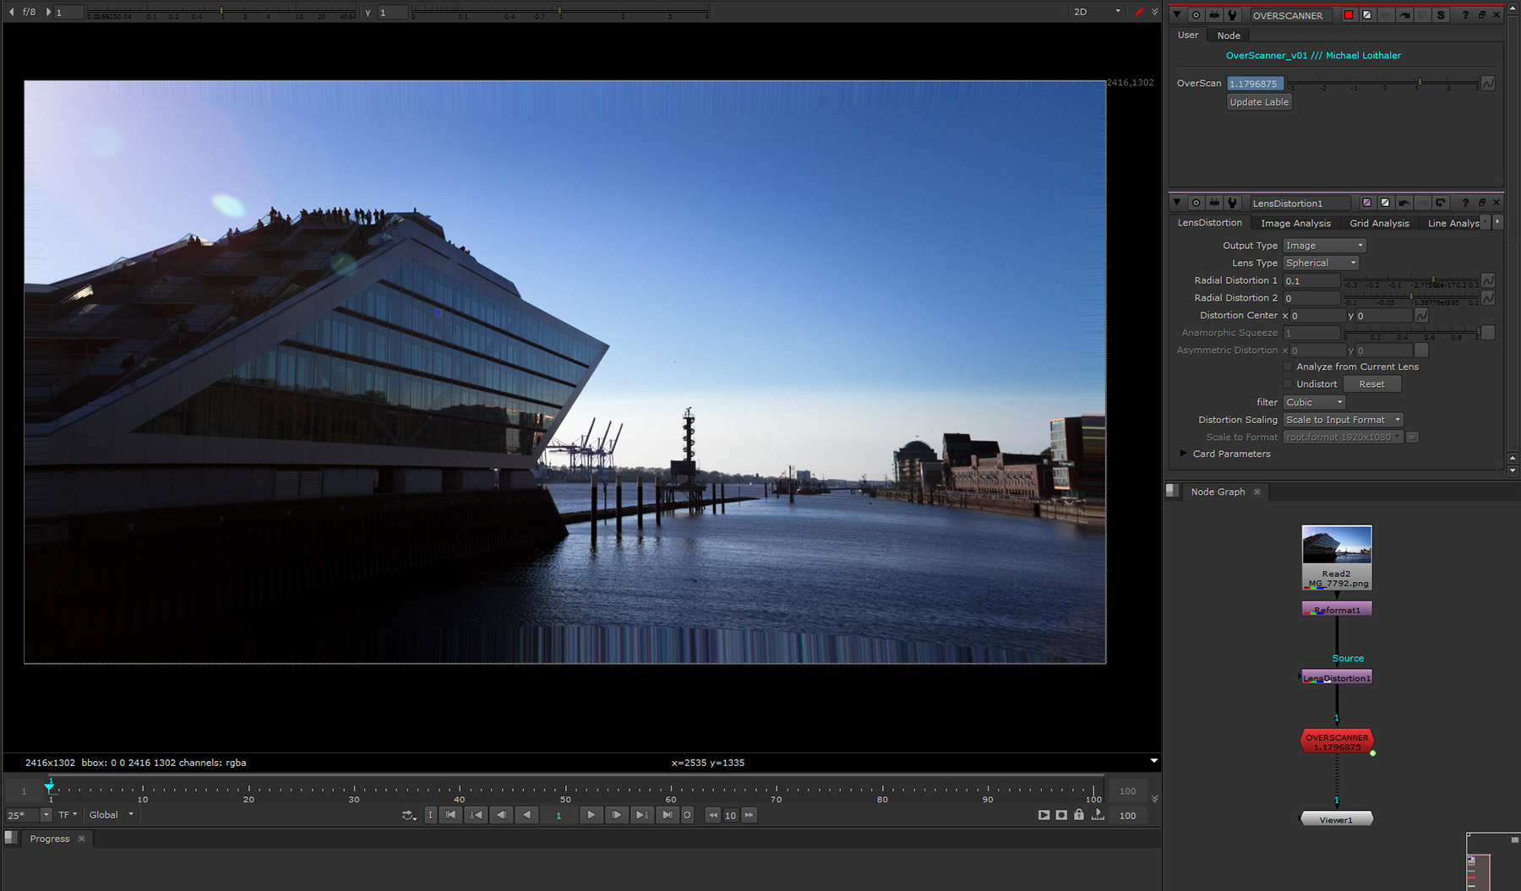Click the Update Lable button

1259,102
